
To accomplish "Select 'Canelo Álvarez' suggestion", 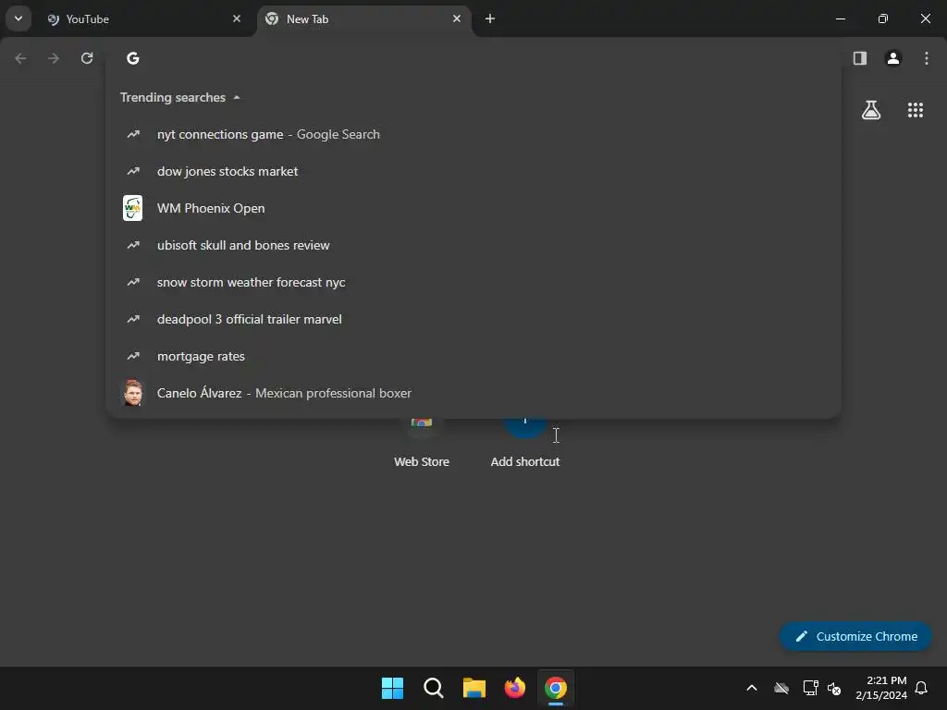I will pyautogui.click(x=473, y=393).
